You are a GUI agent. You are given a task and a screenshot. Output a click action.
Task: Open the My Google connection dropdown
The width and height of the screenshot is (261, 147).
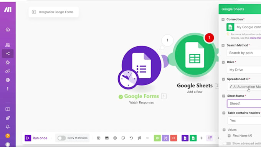pyautogui.click(x=244, y=27)
